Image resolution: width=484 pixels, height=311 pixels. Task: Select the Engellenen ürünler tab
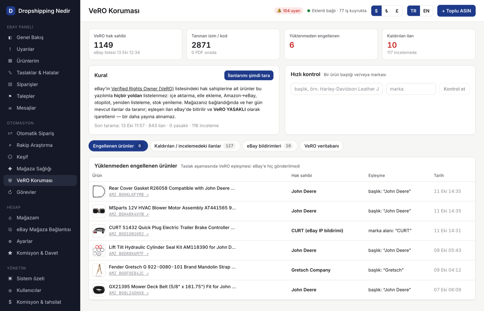[x=118, y=146]
